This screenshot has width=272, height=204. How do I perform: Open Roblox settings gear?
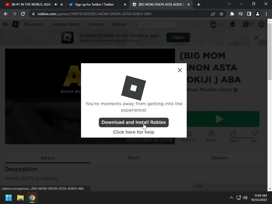pyautogui.click(x=261, y=24)
